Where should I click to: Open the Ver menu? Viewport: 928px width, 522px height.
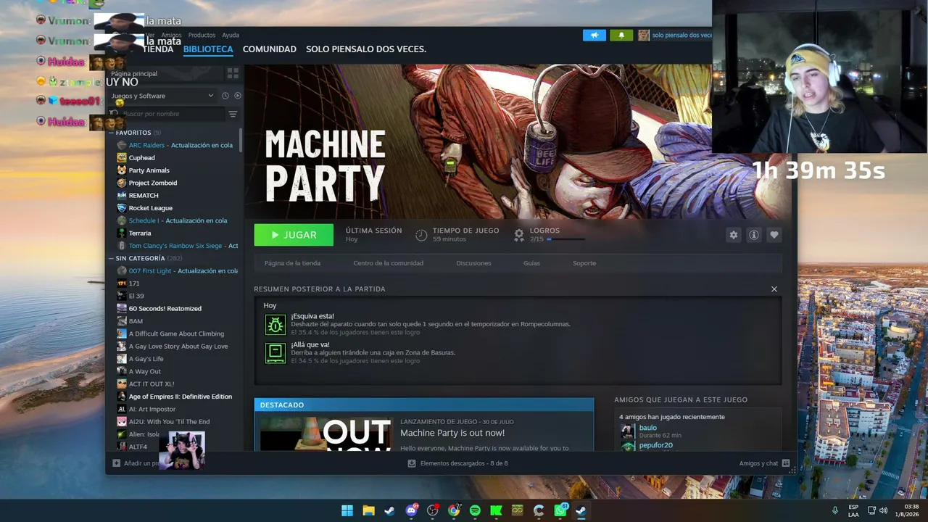tap(150, 35)
